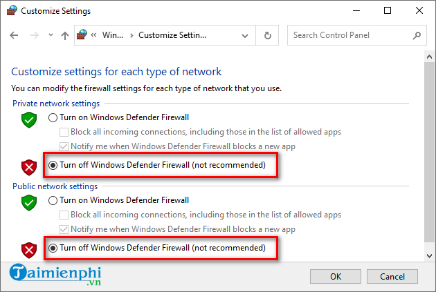Select Turn on Windows Defender Firewall for public network

click(53, 200)
